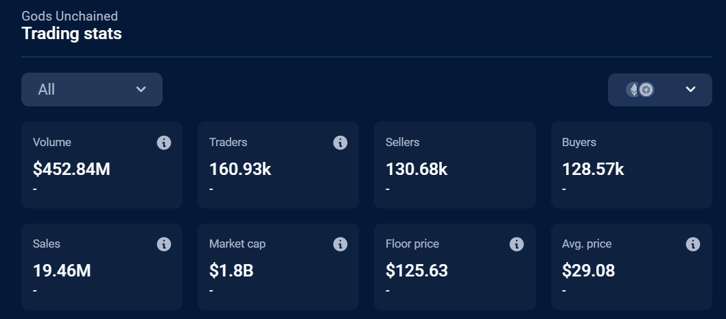Expand the chain selector chevron
The width and height of the screenshot is (726, 319).
[x=690, y=90]
